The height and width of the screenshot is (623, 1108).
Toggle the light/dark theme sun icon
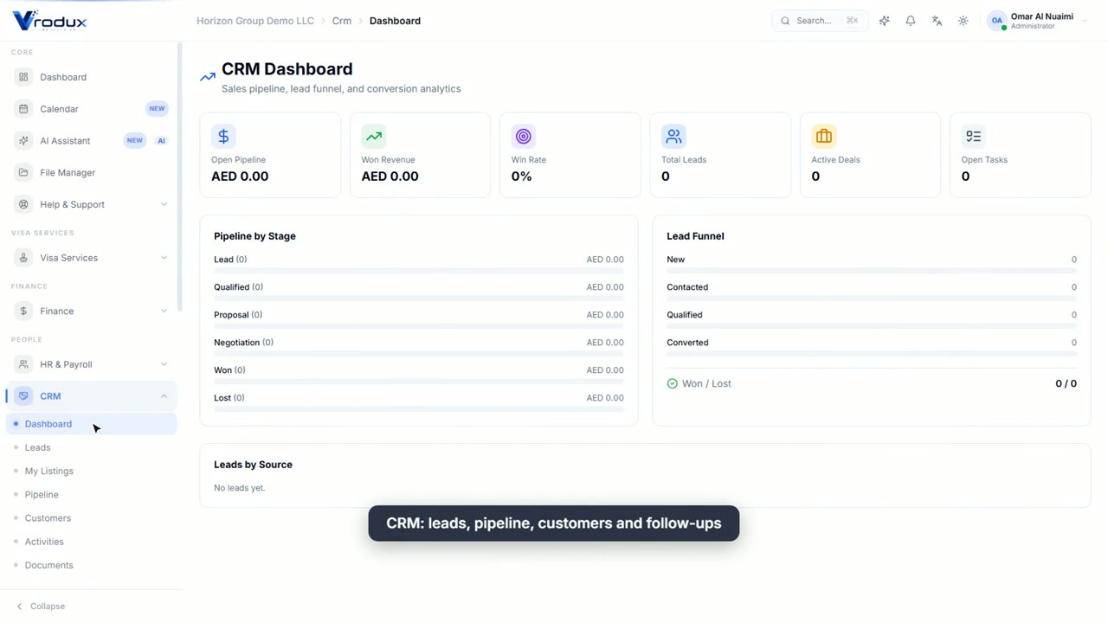point(963,21)
